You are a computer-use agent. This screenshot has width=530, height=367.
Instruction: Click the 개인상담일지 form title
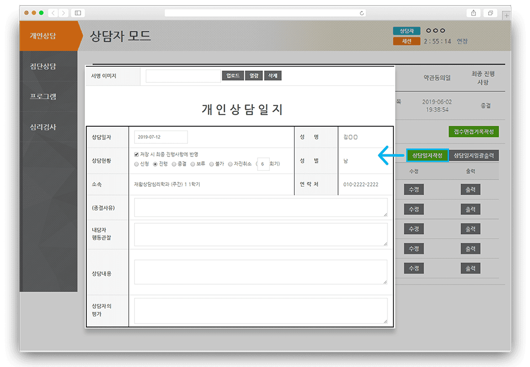pos(242,109)
